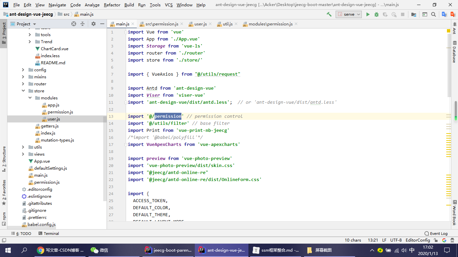Hide the Project tool window

coord(102,24)
